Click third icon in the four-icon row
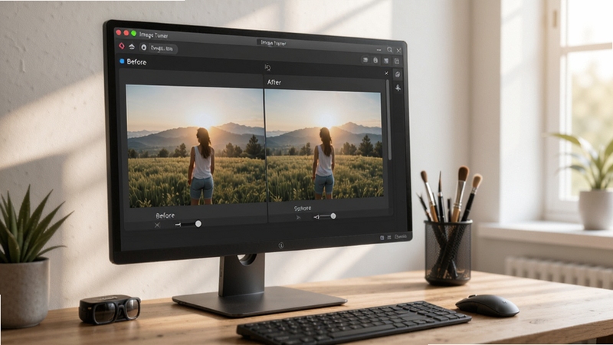613x345 pixels. point(386,61)
